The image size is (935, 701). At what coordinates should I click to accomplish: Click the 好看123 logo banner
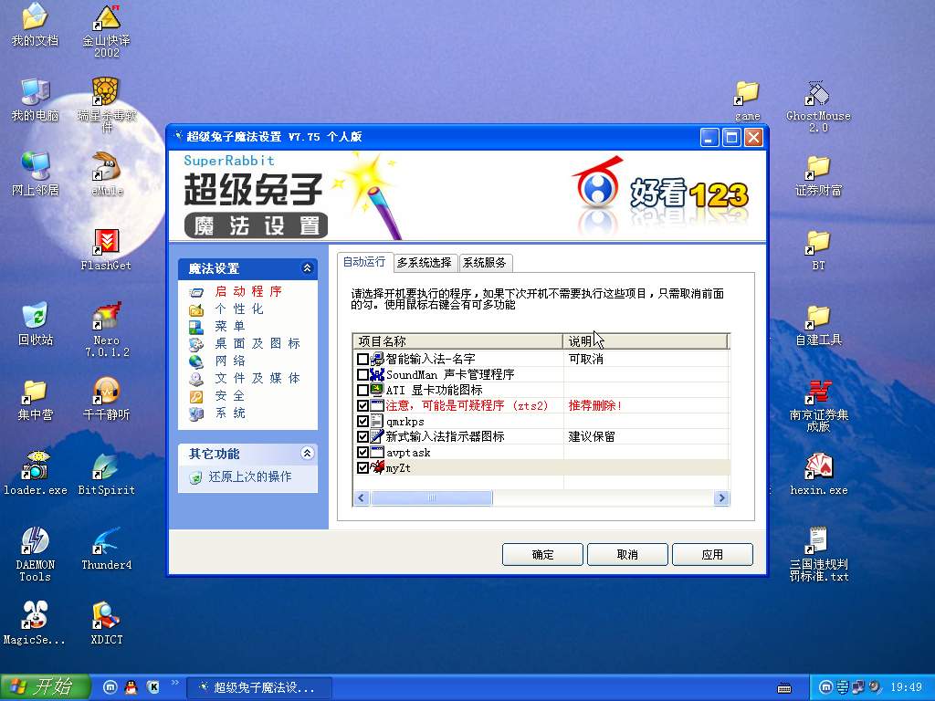661,194
